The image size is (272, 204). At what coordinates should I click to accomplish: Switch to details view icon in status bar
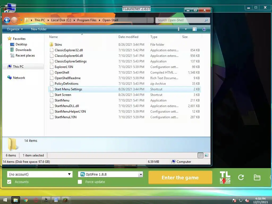click(201, 155)
